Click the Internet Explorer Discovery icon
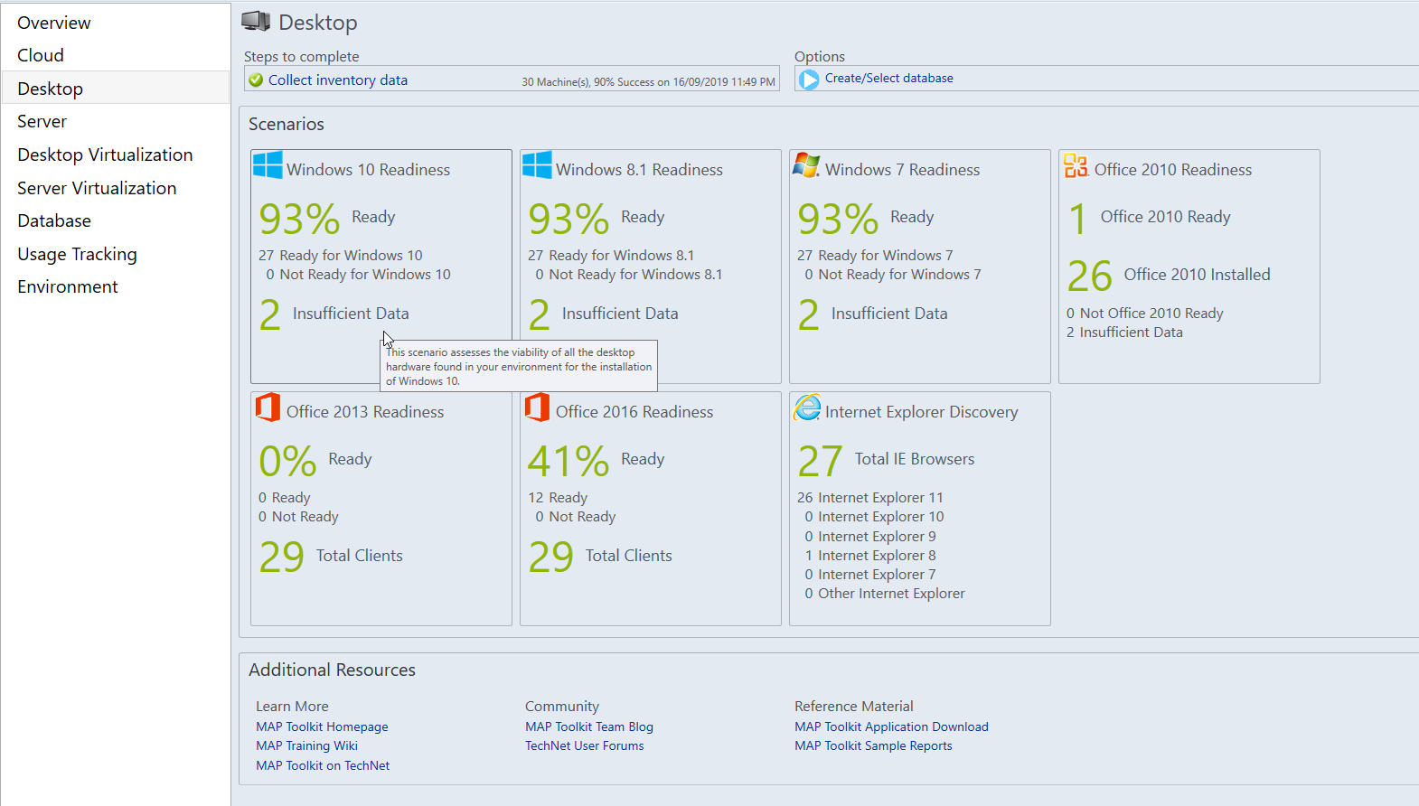This screenshot has height=806, width=1419. [806, 408]
